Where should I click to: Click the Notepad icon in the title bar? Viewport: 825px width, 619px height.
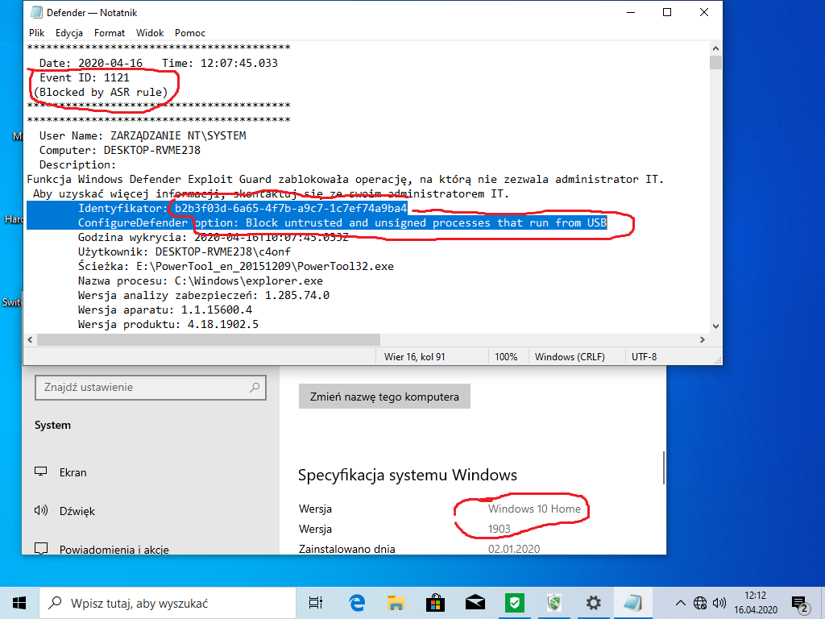click(36, 12)
